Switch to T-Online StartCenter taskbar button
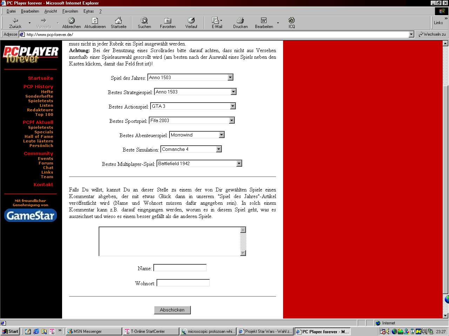Viewport: 449px width, 336px height. (x=151, y=331)
